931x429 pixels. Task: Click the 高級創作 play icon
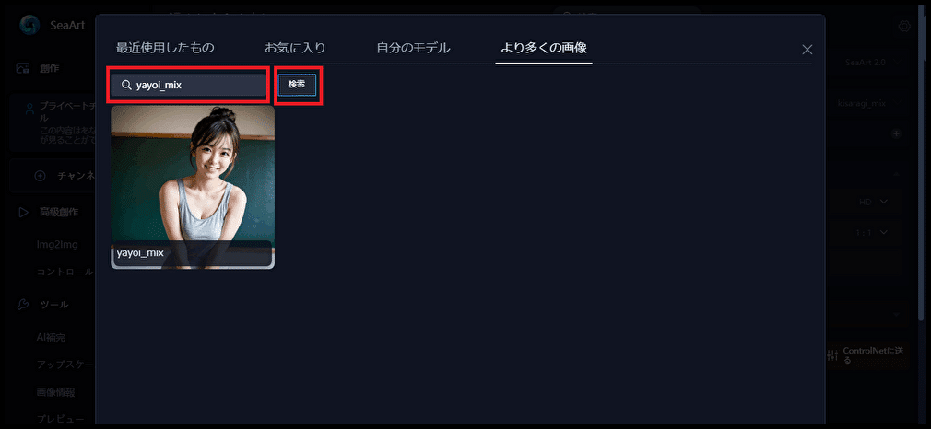[x=22, y=212]
